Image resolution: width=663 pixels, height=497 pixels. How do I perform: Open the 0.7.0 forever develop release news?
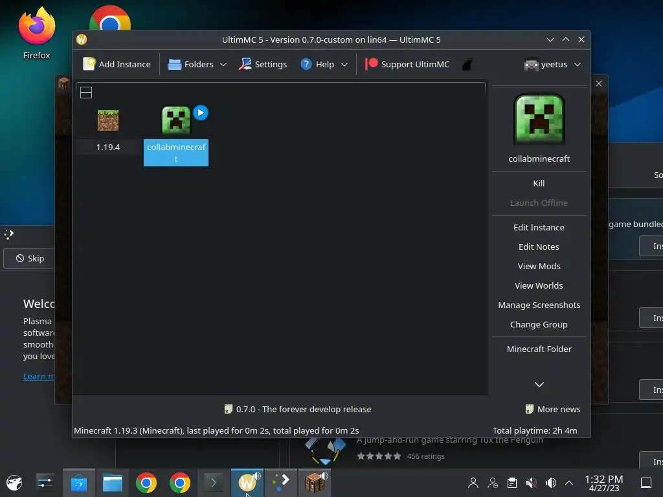click(x=298, y=409)
